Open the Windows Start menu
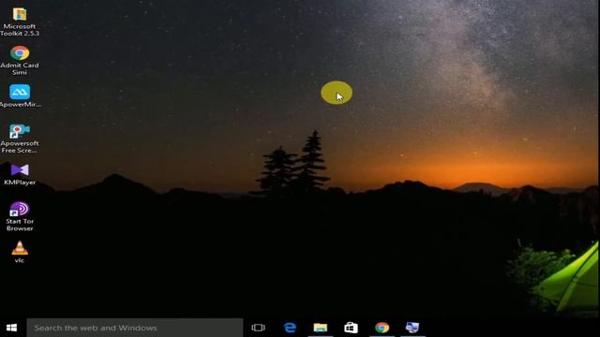600x337 pixels. [x=12, y=328]
